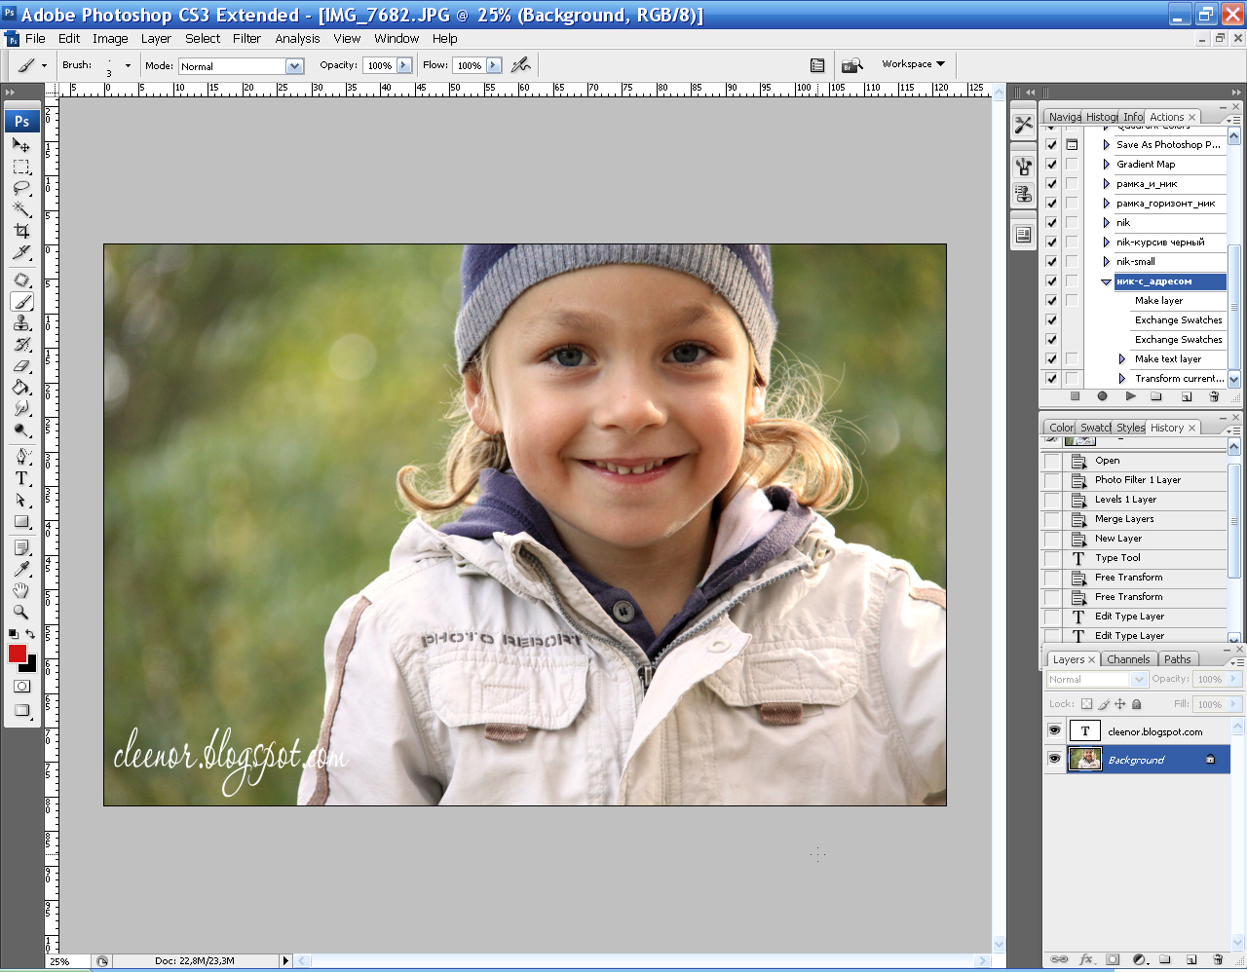Image resolution: width=1247 pixels, height=972 pixels.
Task: Enable airbrush mode in options bar
Action: click(x=521, y=65)
